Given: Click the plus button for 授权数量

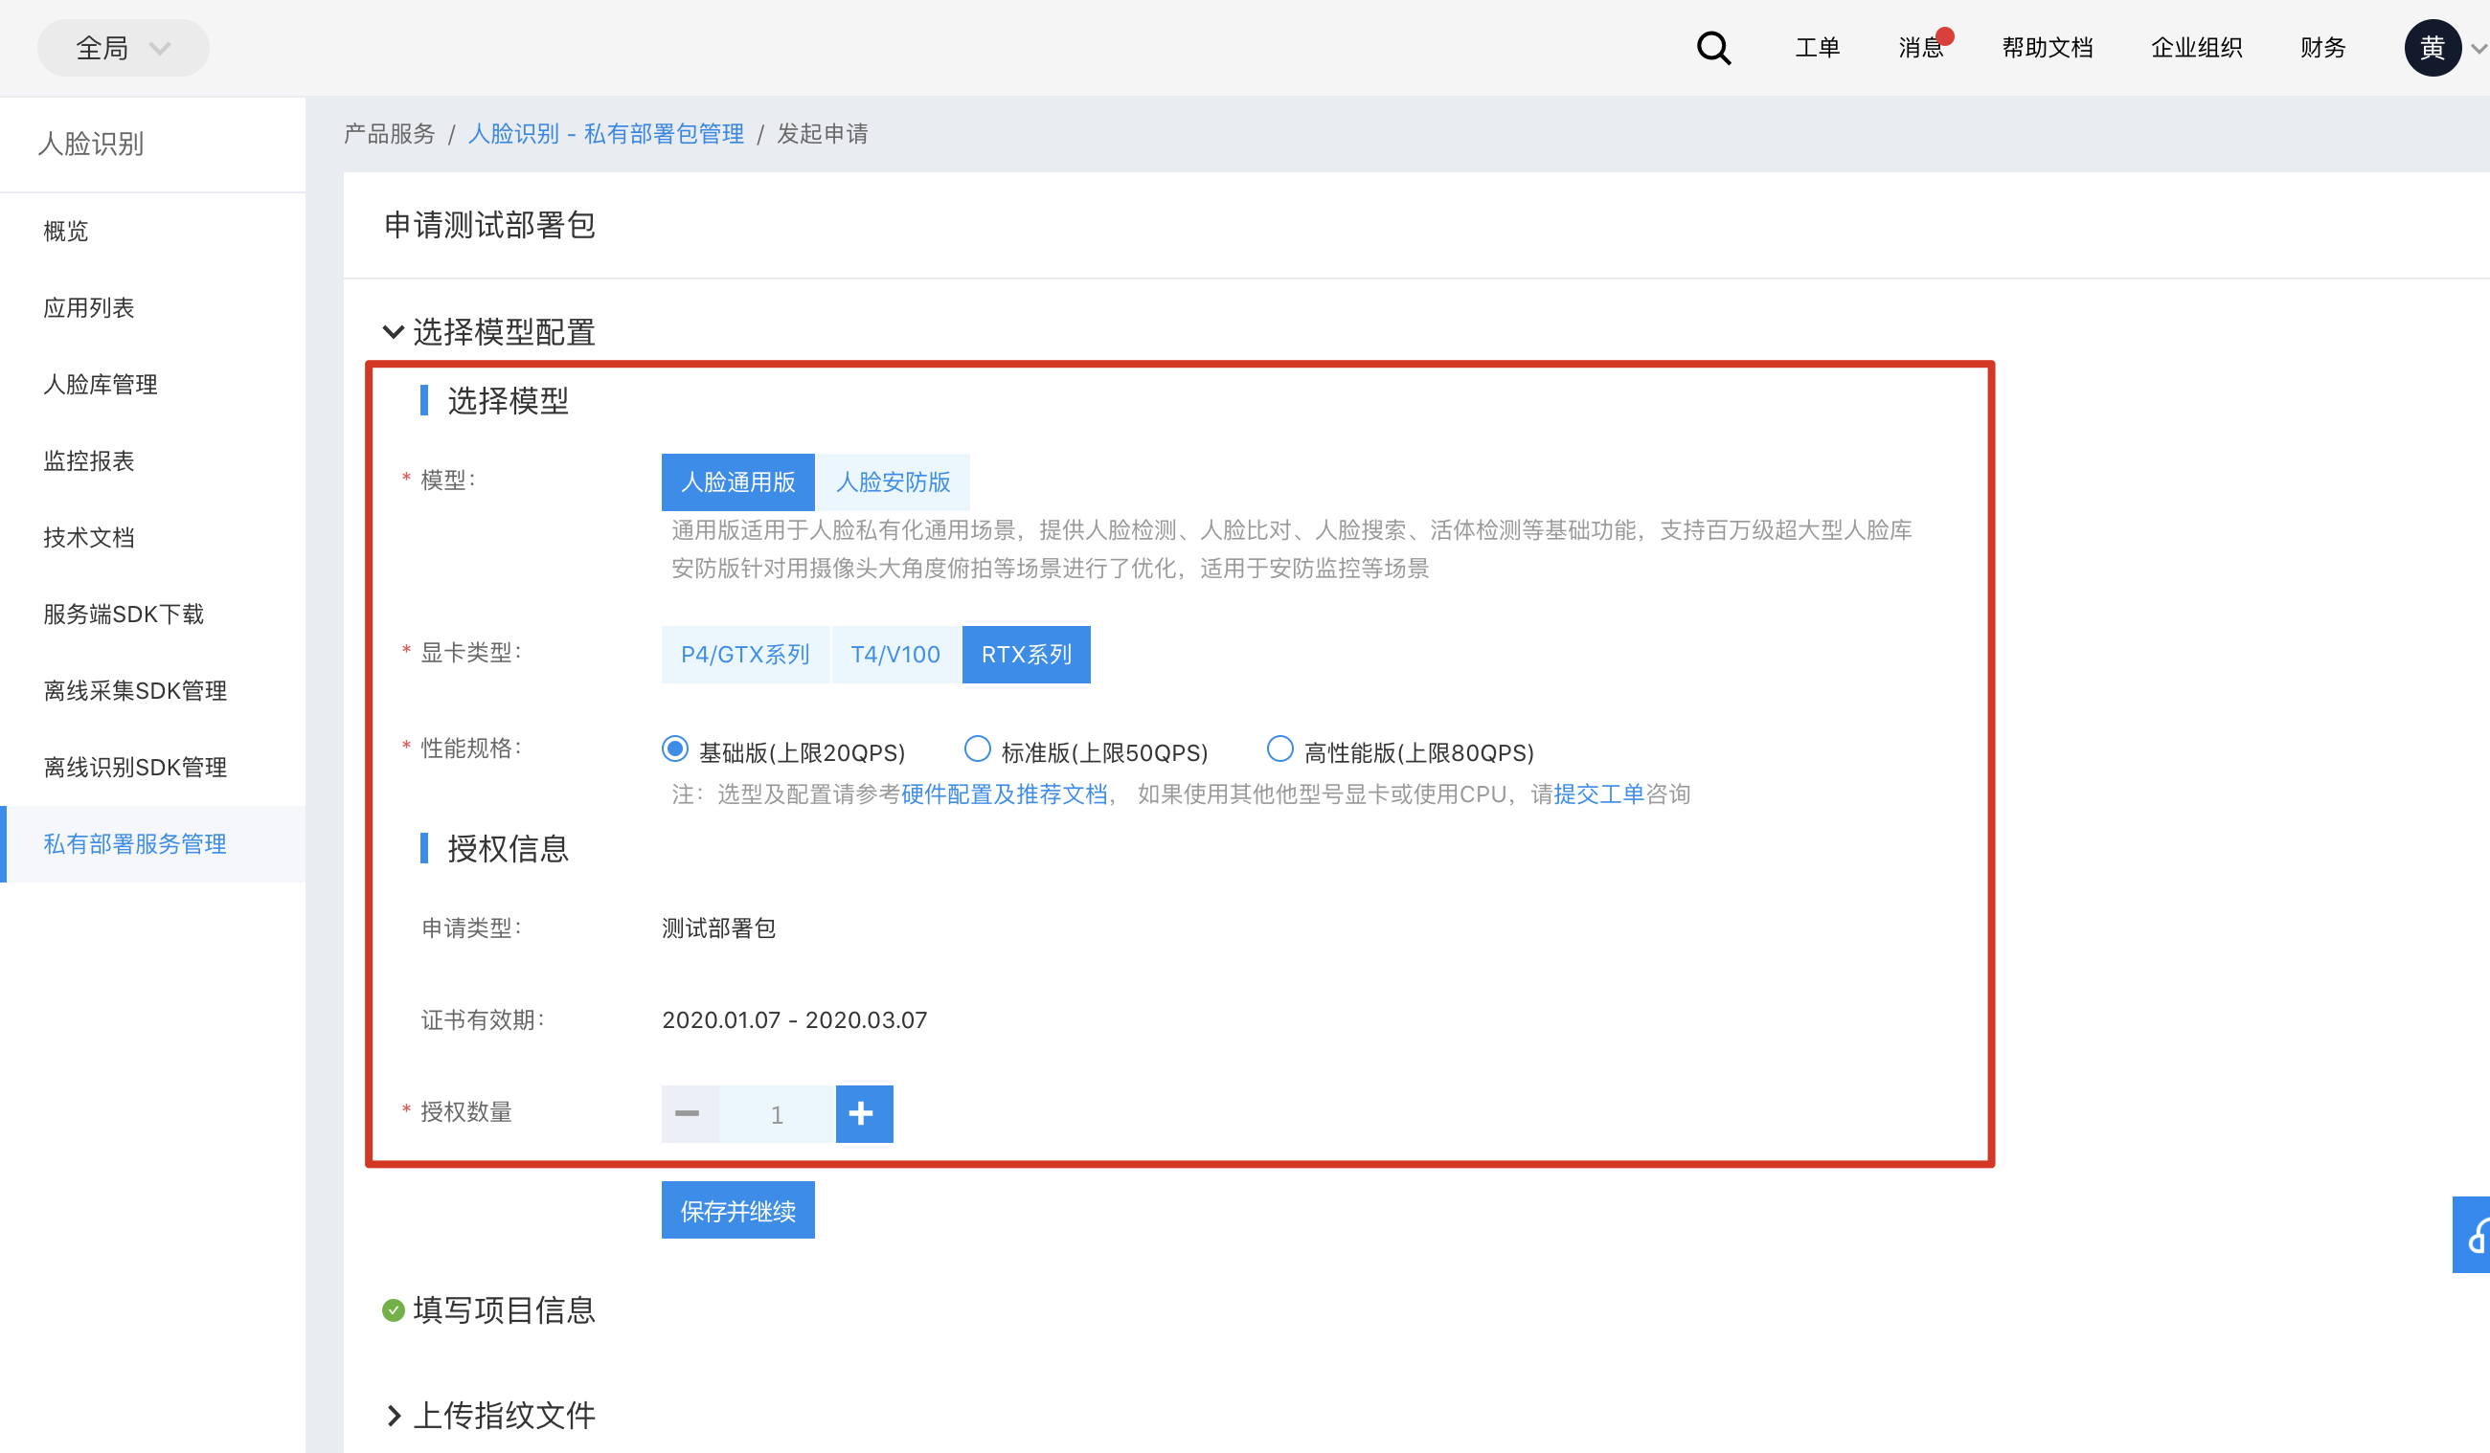Looking at the screenshot, I should (x=863, y=1113).
